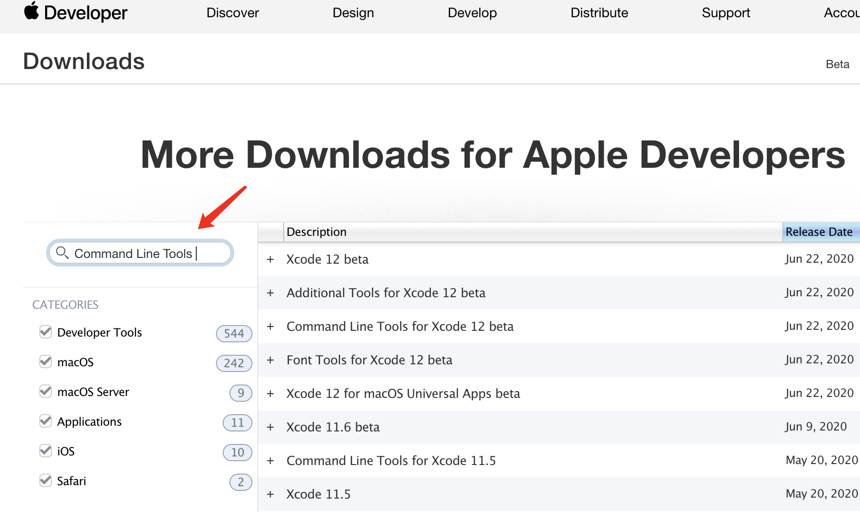
Task: Expand Xcode 12 for macOS Universal Apps beta
Action: 271,394
